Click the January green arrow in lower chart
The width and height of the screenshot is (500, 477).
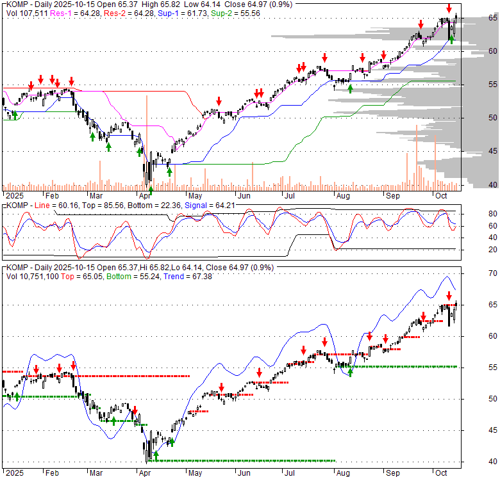click(x=17, y=397)
